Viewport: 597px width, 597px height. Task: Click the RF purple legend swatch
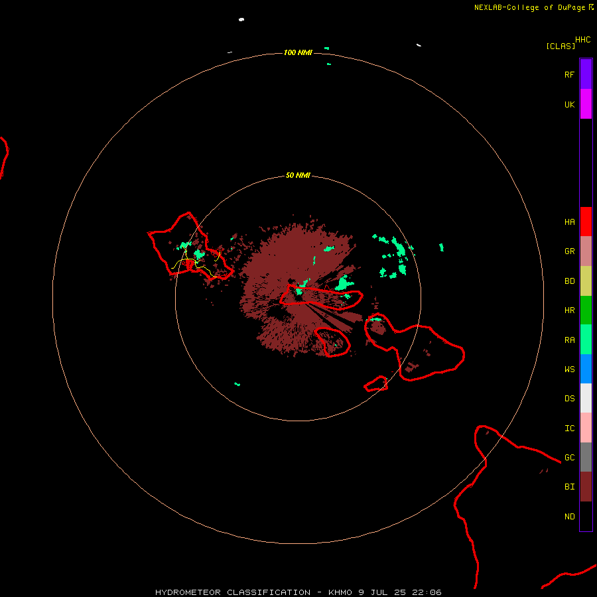[586, 74]
